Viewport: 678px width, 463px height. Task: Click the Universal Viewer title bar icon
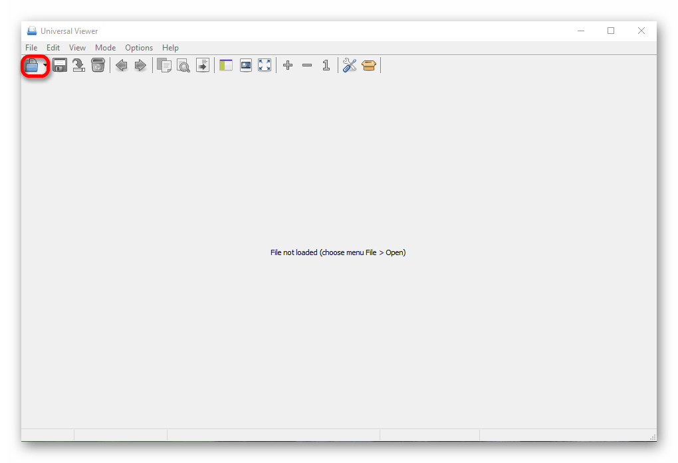[x=31, y=31]
